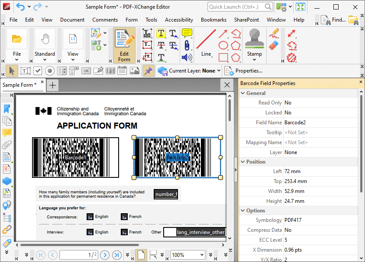Open the Bookmarks side panel
This screenshot has height=262, width=365.
7,109
